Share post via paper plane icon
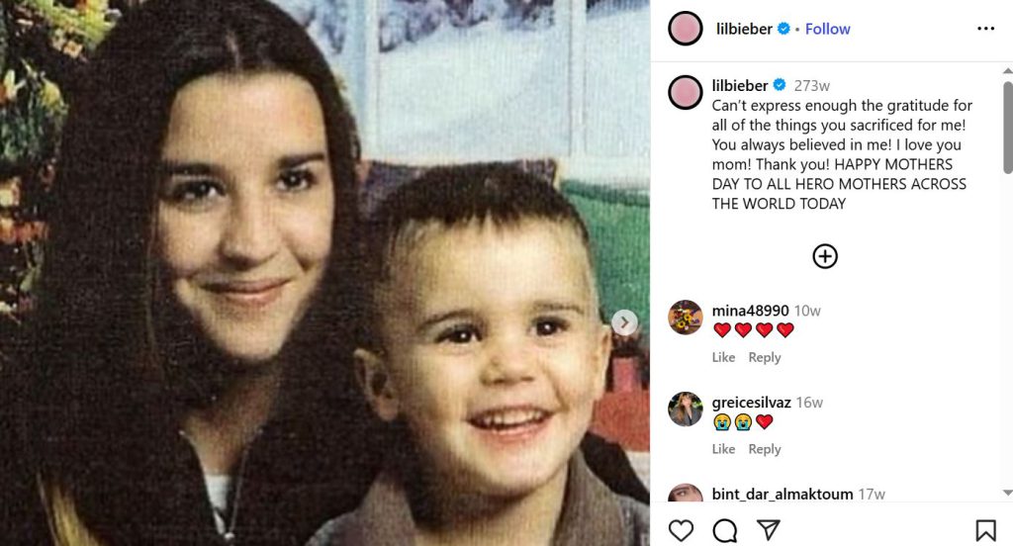 click(x=768, y=530)
